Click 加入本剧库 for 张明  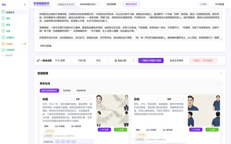(151, 130)
